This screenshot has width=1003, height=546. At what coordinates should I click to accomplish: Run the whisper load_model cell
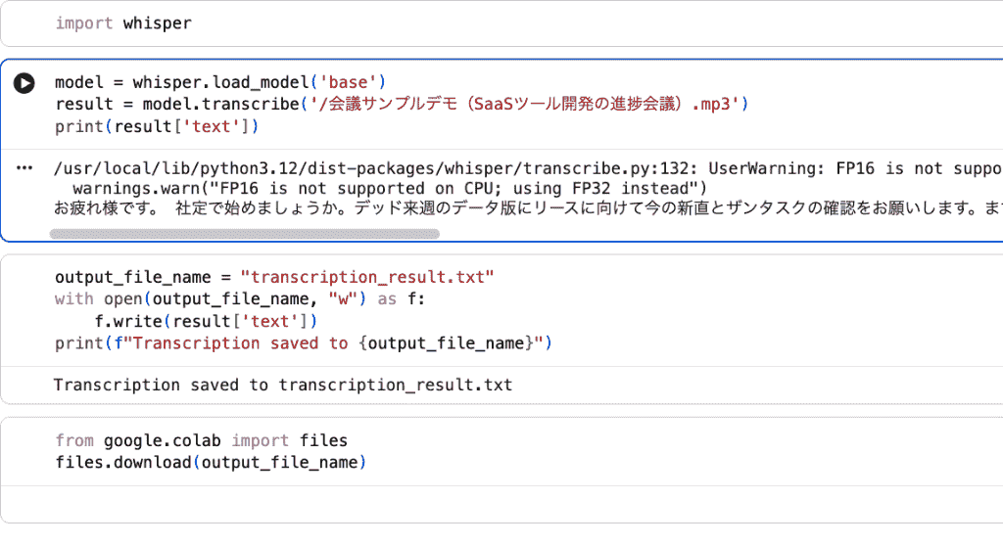(24, 83)
